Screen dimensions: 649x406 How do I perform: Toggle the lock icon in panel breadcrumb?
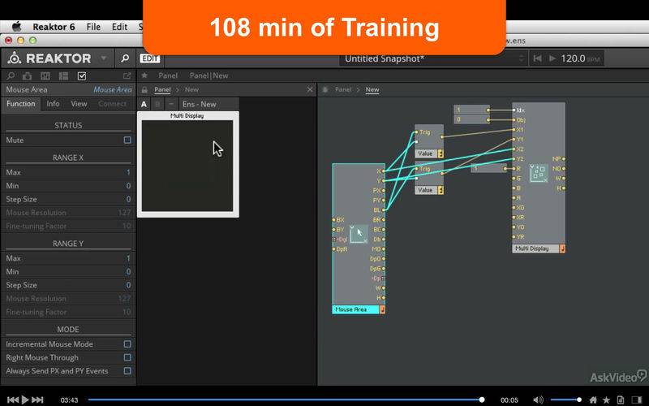144,89
